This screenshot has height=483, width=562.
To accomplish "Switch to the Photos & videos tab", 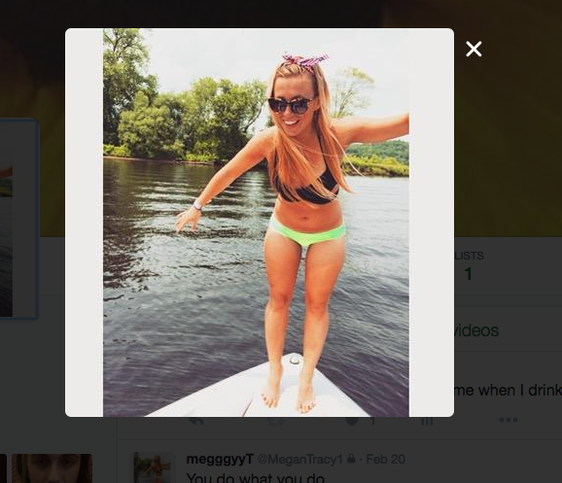I will [x=475, y=330].
